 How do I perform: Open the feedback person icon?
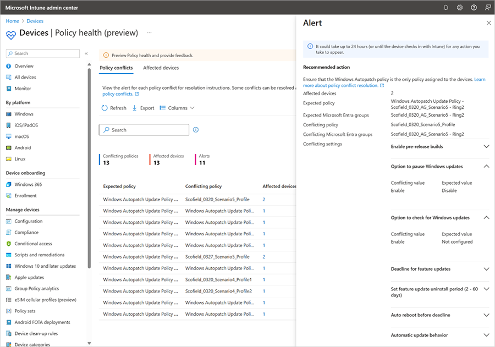coord(488,7)
